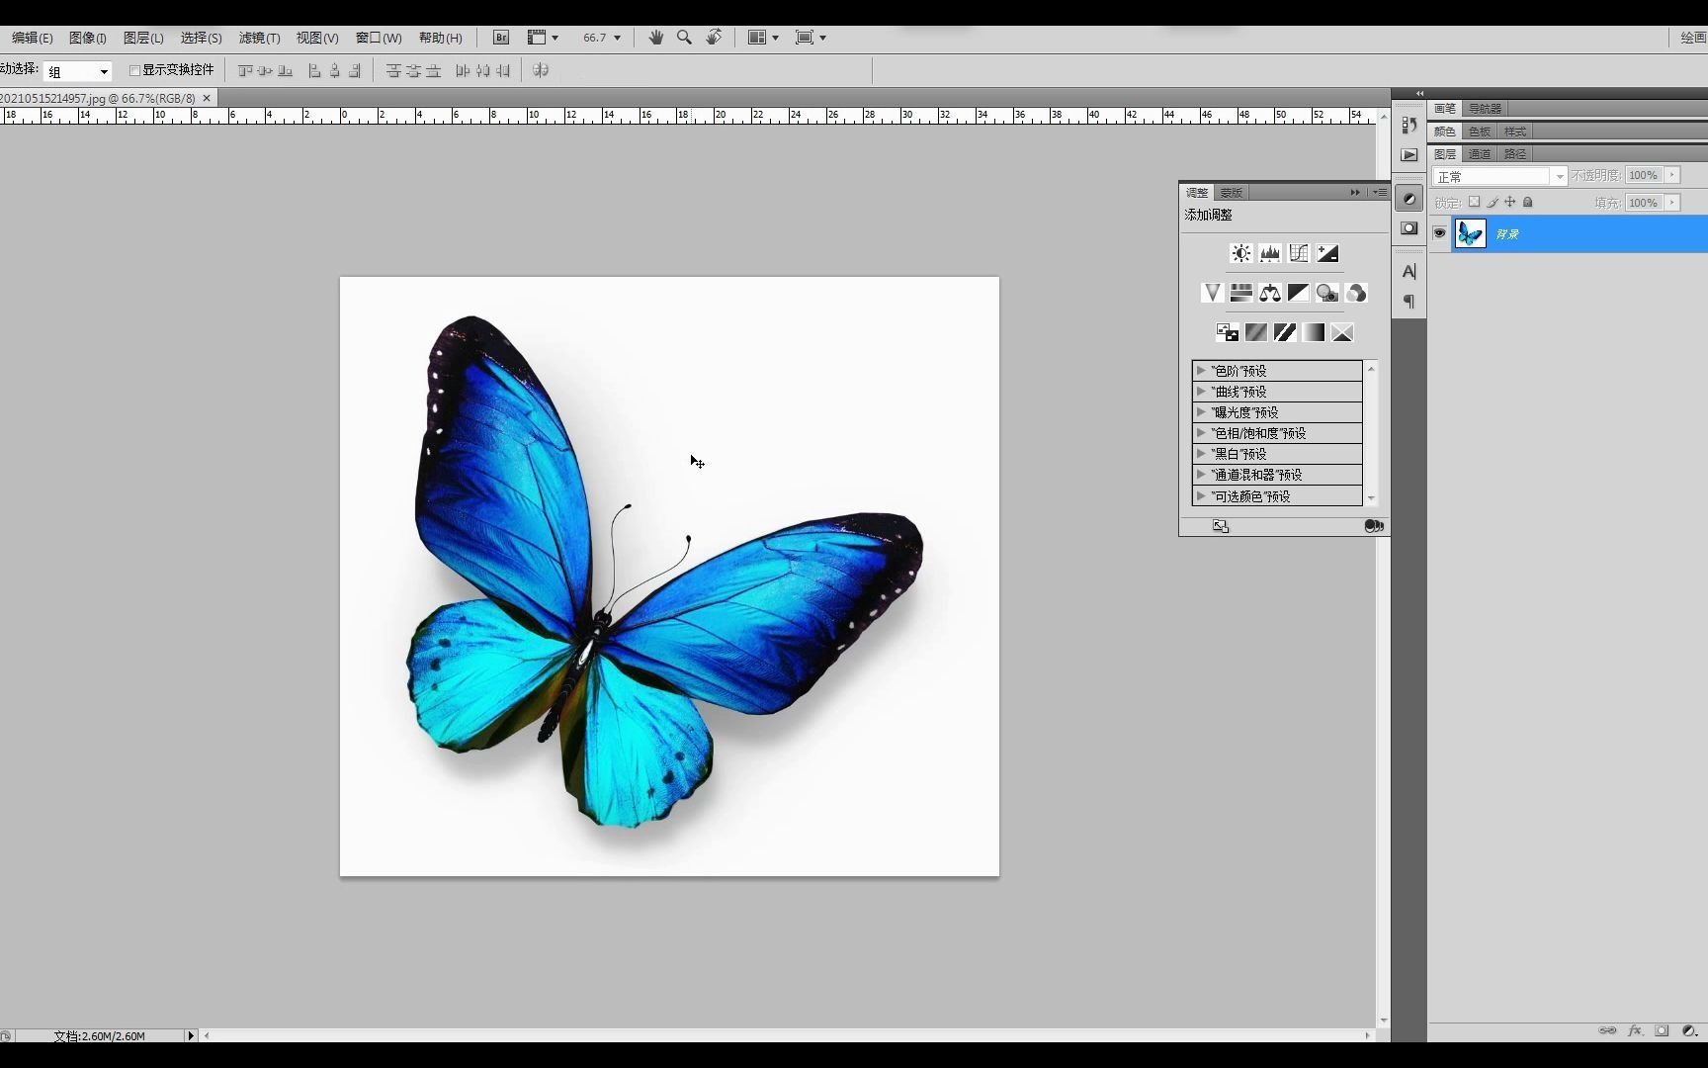Open the History panel icon
1708x1068 pixels.
pos(1409,126)
